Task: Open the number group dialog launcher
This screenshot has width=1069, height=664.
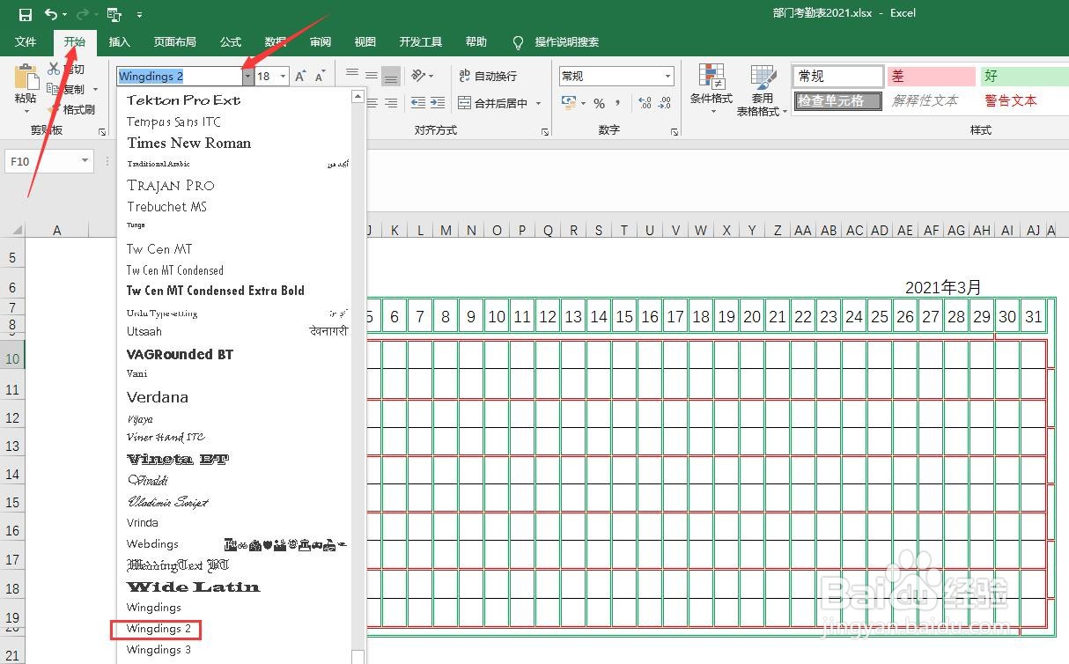Action: point(675,131)
